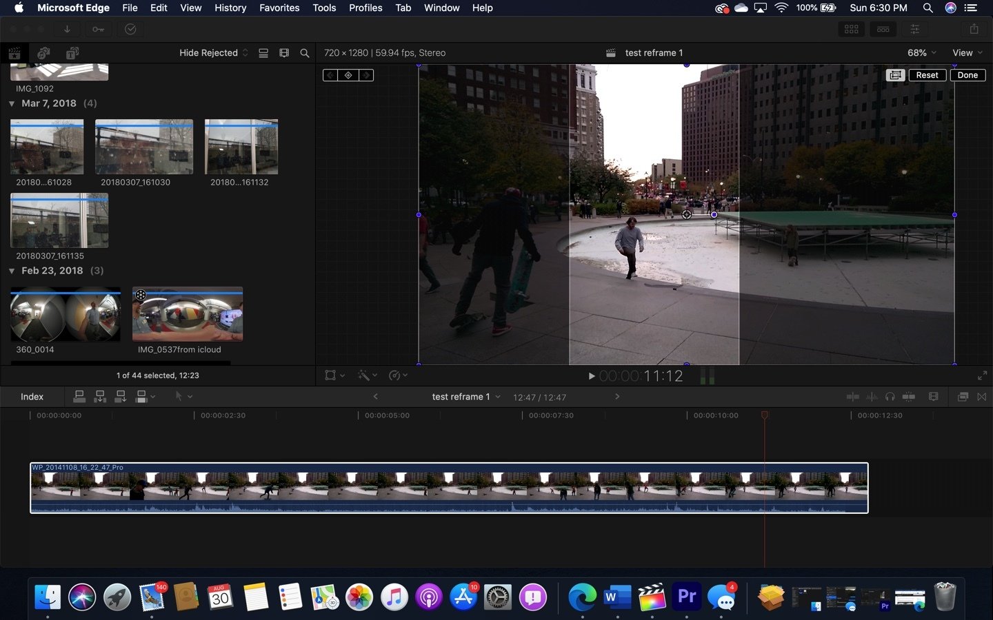993x620 pixels.
Task: Open the enhancements magic wand menu
Action: pyautogui.click(x=363, y=375)
